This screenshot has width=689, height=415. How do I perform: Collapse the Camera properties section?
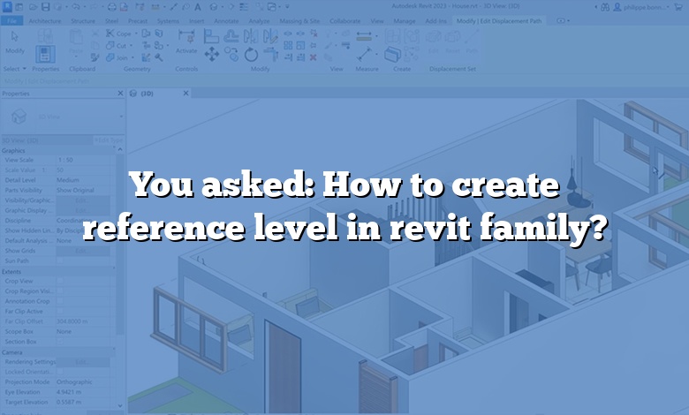click(114, 349)
